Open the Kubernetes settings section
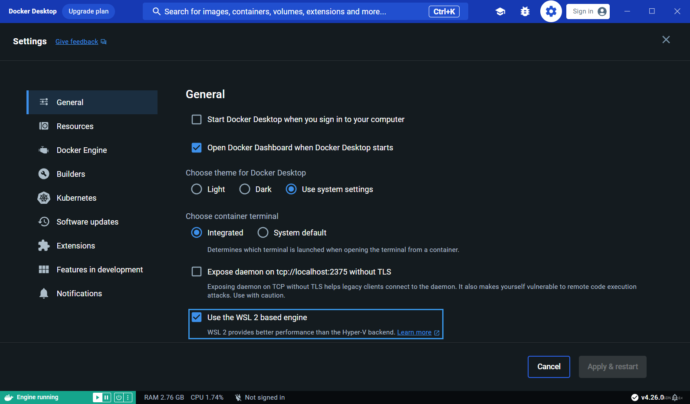 click(x=92, y=198)
